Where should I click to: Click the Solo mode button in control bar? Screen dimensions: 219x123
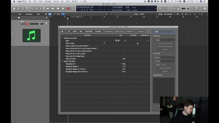(169, 9)
